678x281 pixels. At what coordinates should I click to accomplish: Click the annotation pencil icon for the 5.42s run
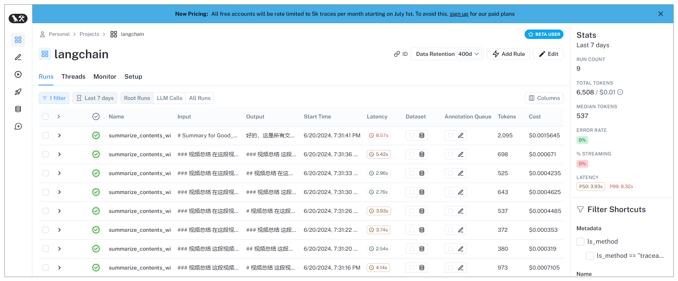tap(460, 154)
